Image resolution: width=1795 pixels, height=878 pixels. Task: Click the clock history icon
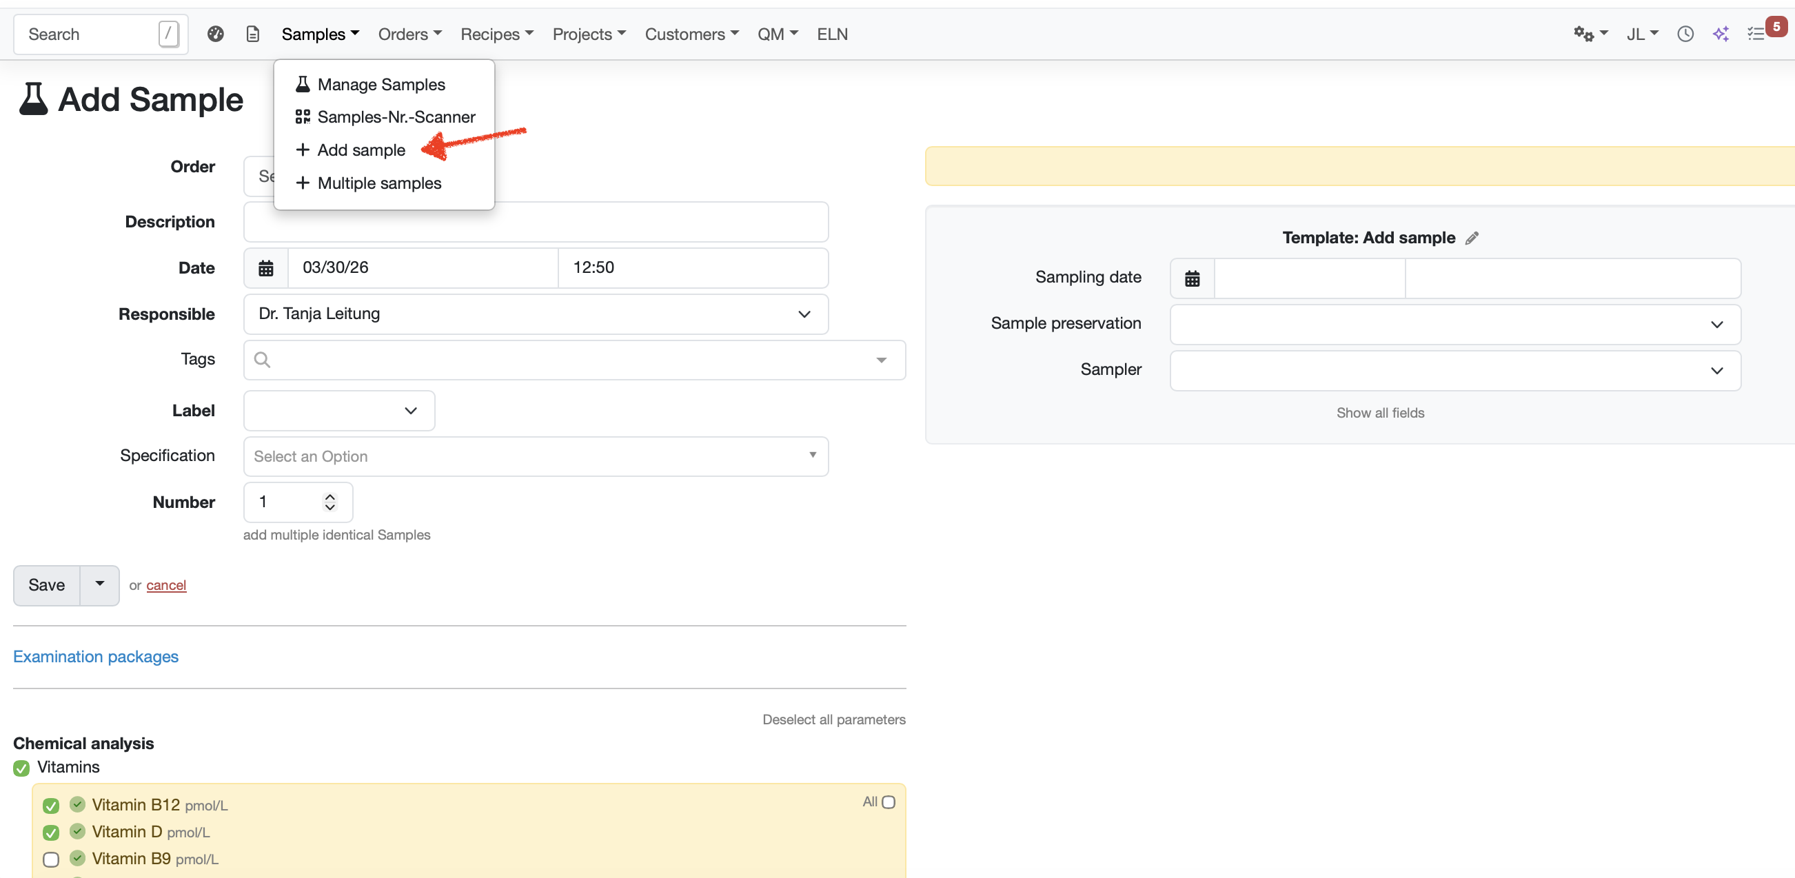coord(1685,34)
